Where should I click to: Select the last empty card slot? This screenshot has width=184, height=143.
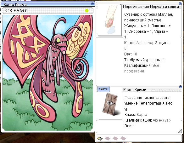(123, 138)
